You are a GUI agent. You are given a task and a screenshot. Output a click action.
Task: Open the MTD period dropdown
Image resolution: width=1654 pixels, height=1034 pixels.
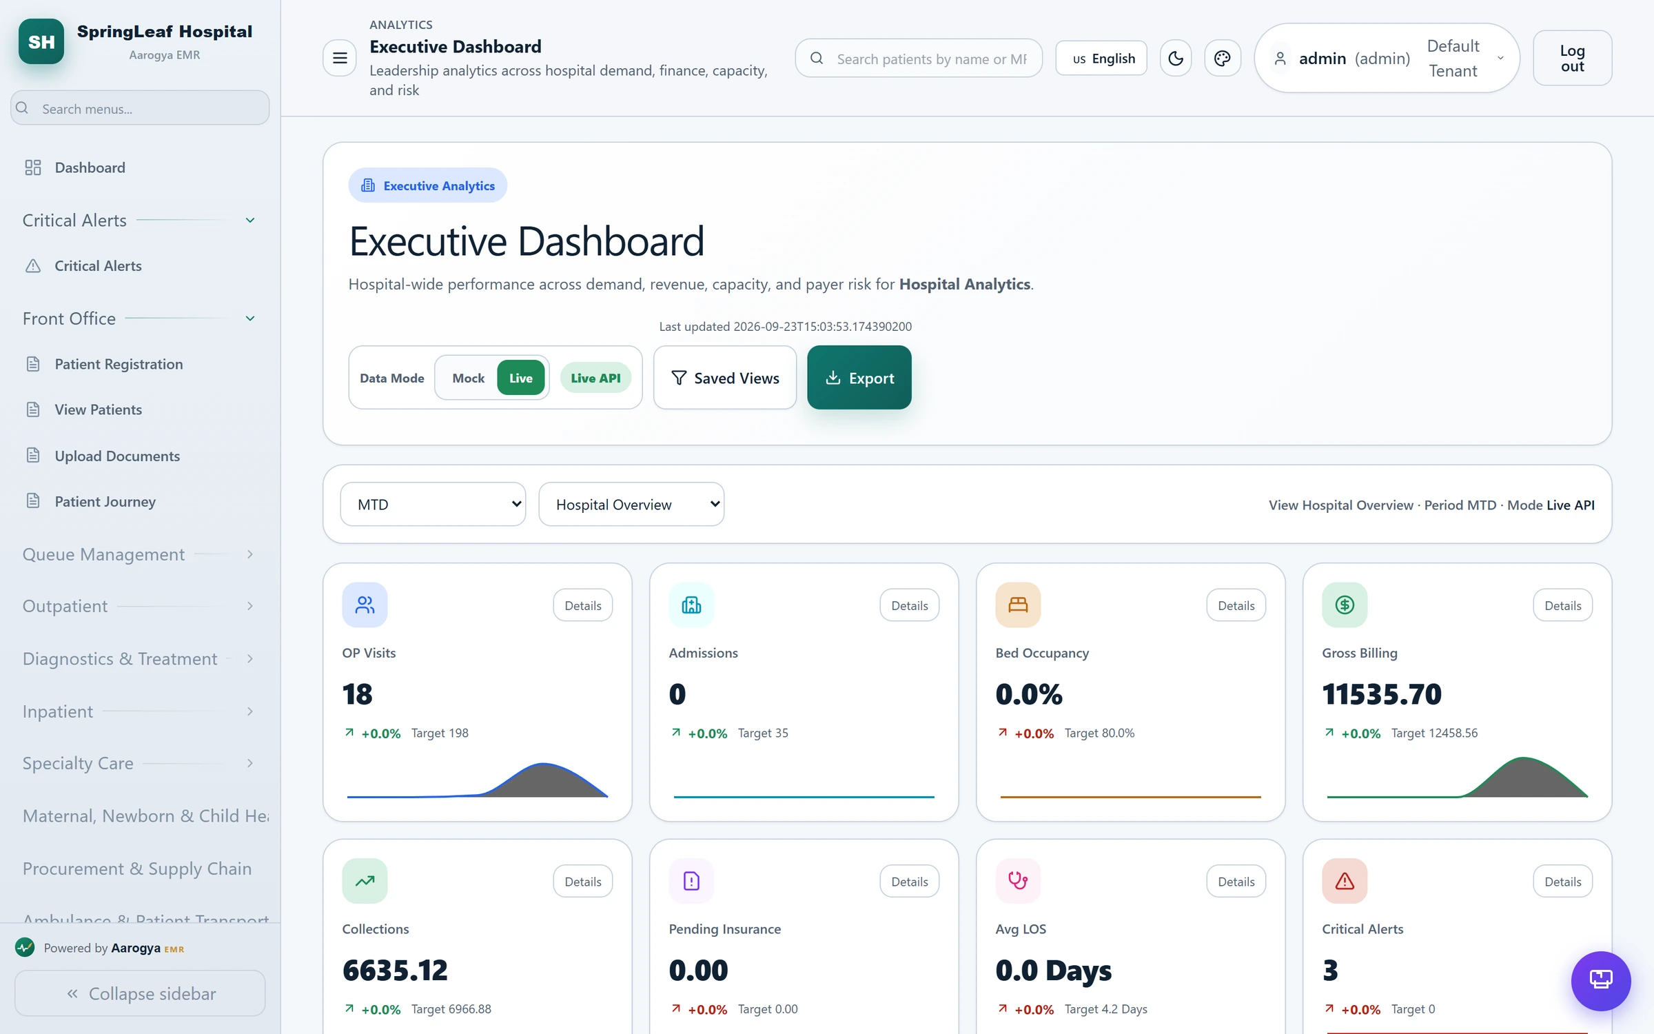tap(433, 505)
